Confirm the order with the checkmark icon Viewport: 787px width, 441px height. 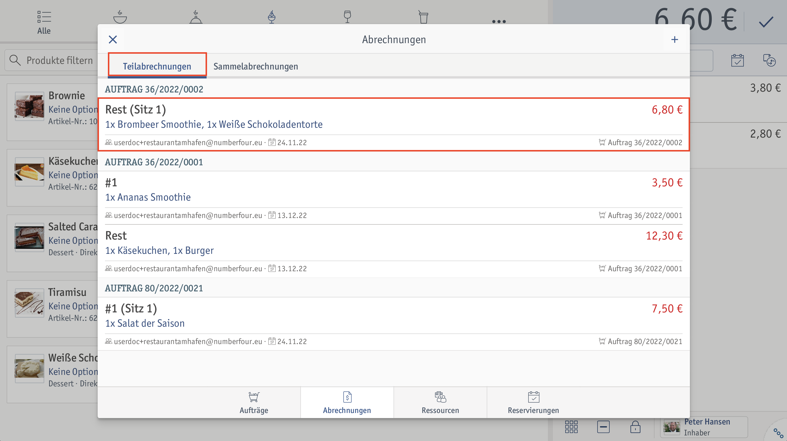766,22
